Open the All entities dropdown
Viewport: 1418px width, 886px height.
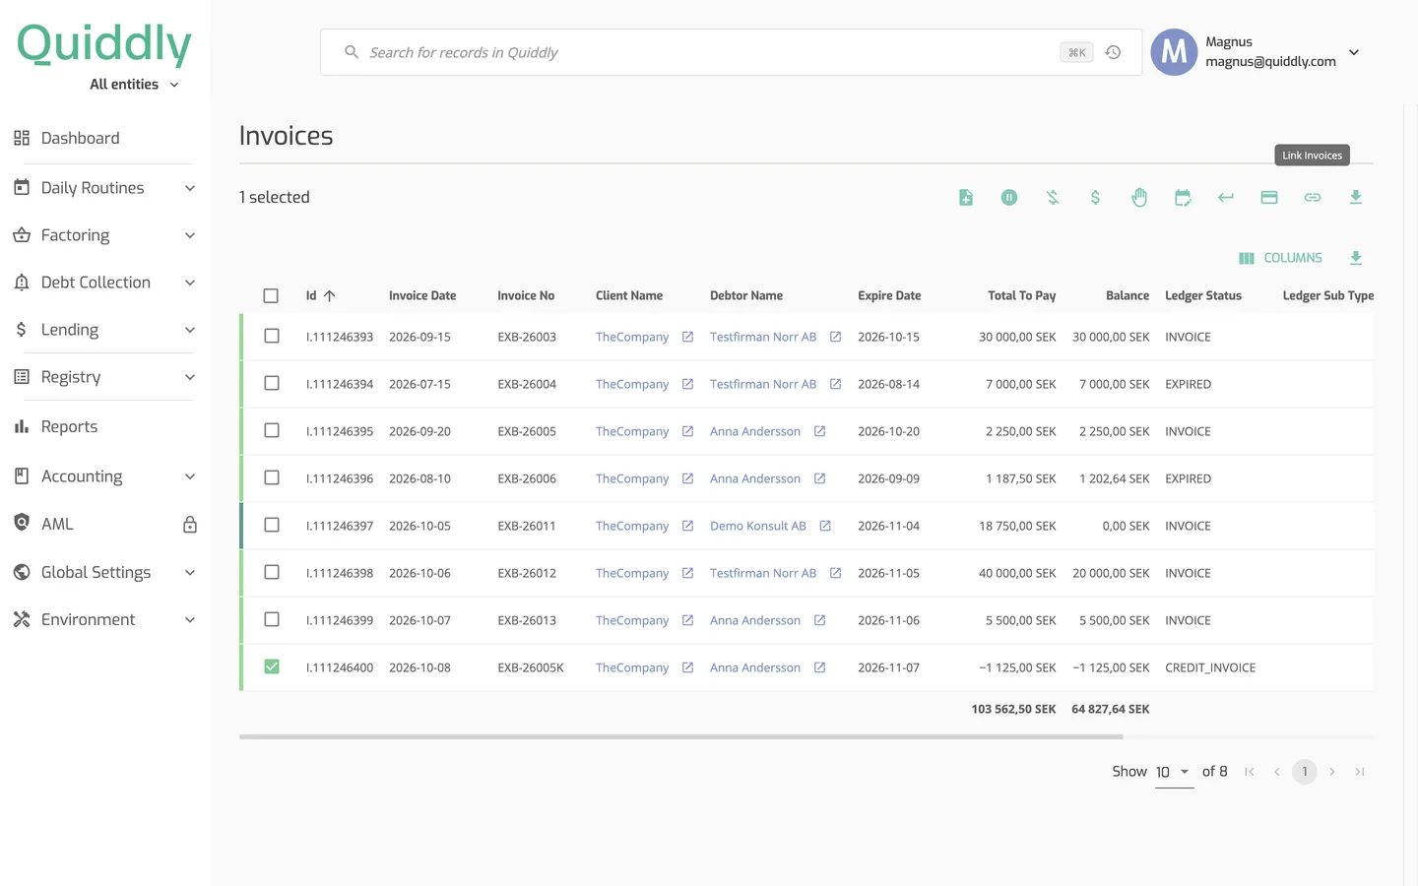point(134,85)
